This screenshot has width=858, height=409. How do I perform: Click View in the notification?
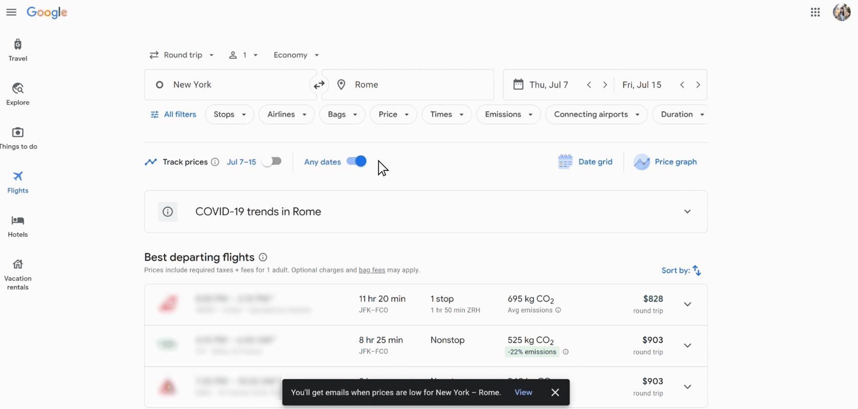click(x=523, y=393)
